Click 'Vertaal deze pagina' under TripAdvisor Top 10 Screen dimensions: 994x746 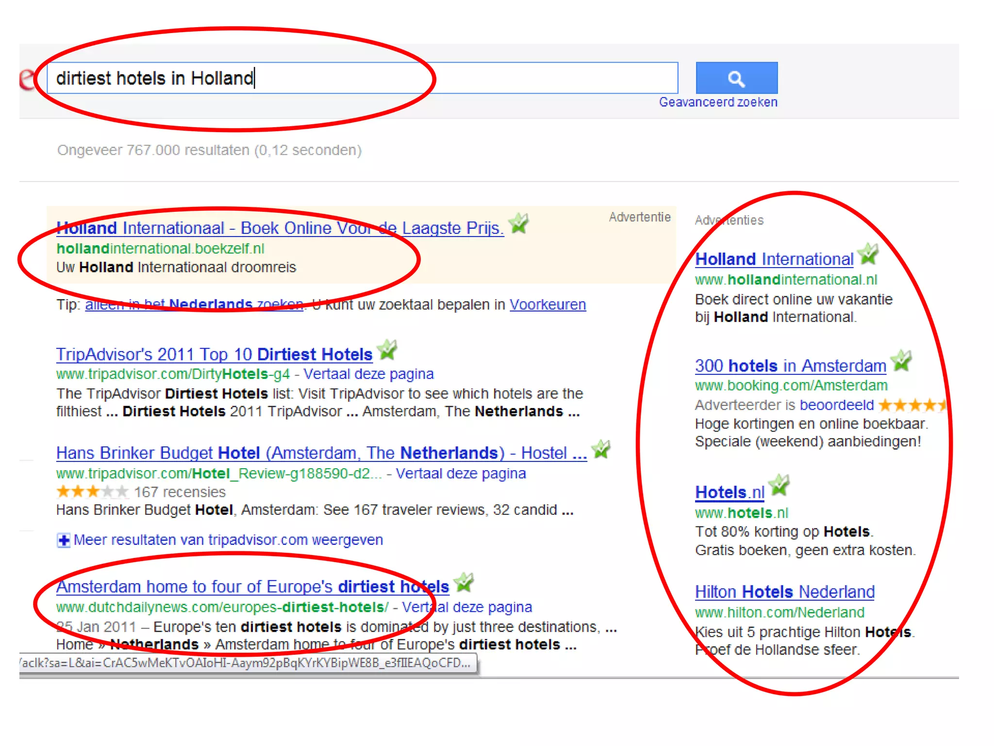(368, 374)
